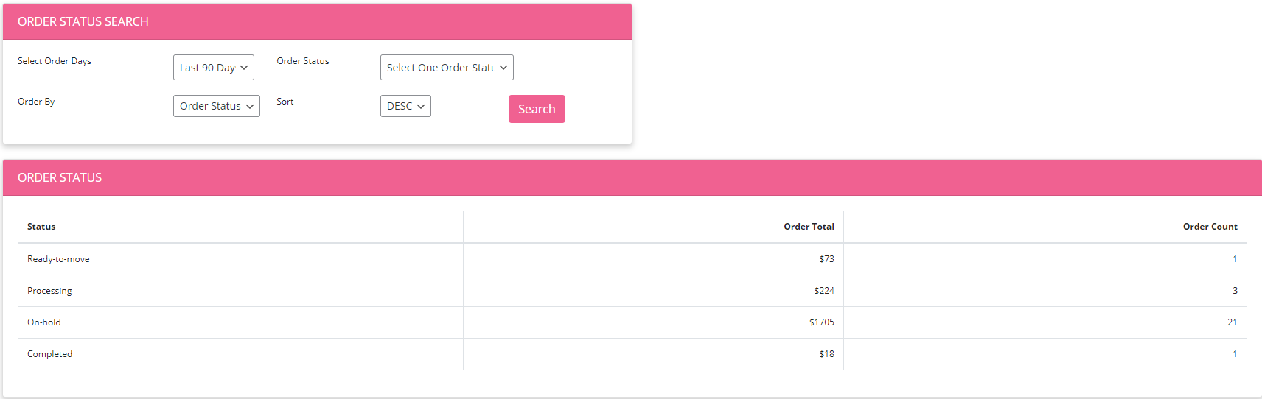Open the Processing order count of 3
The width and height of the screenshot is (1262, 399).
(x=1235, y=291)
